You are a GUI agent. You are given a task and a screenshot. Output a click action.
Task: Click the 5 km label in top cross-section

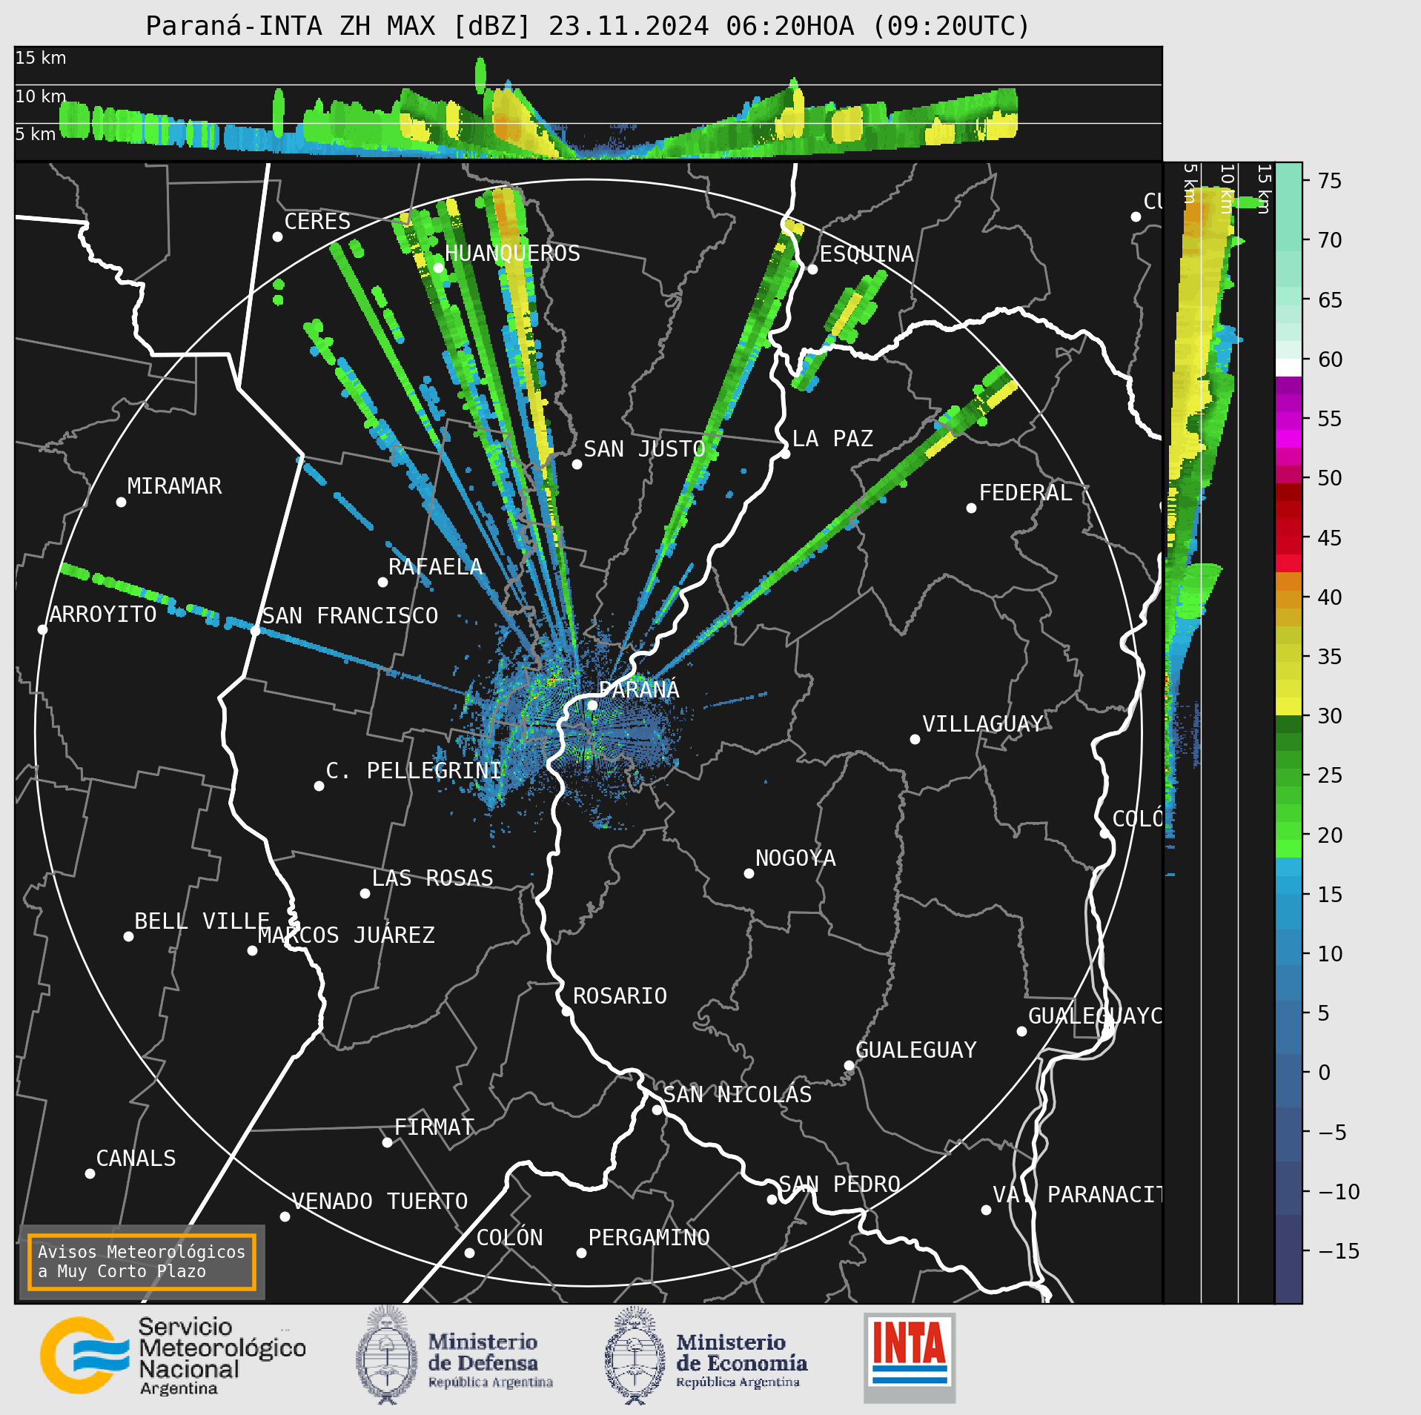pos(36,134)
